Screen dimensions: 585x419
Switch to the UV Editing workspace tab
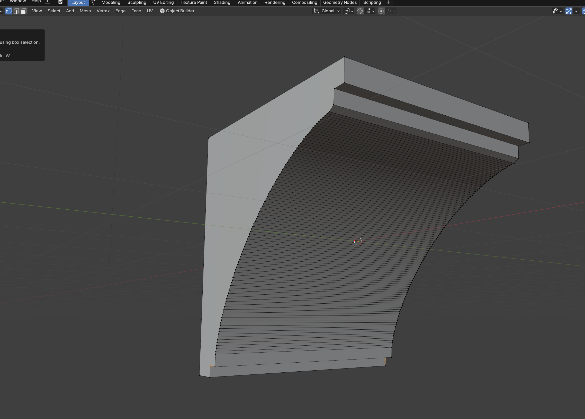163,2
